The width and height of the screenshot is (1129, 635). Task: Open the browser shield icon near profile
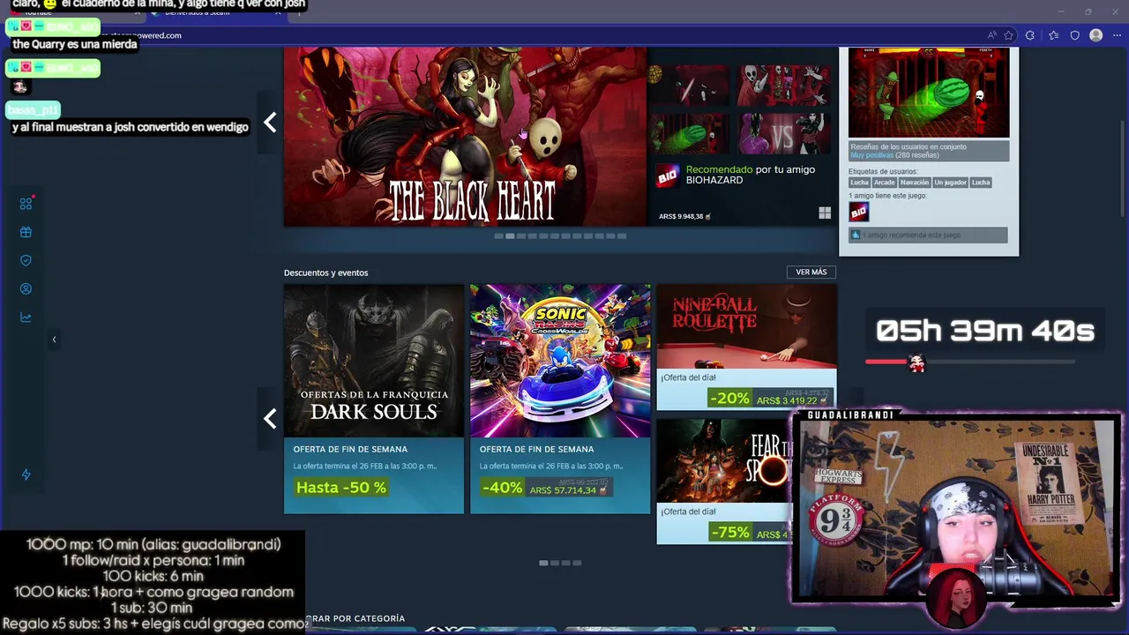(x=1074, y=35)
